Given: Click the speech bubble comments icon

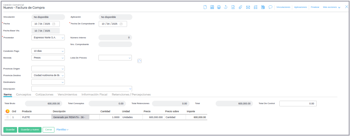Looking at the screenshot, I should 270,7.
